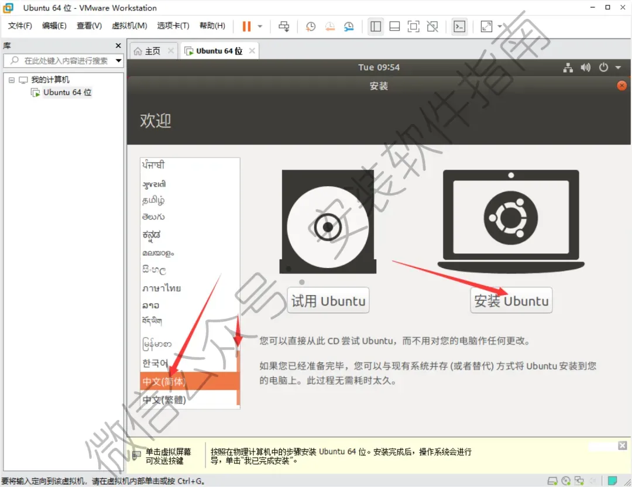The width and height of the screenshot is (632, 487).
Task: Close the 主页 tab
Action: coord(170,50)
